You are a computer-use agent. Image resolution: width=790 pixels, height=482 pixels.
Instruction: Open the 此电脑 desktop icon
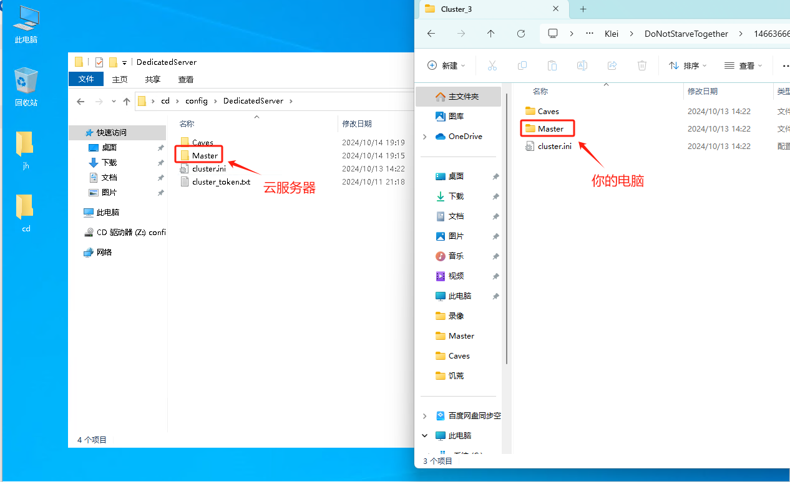click(26, 25)
